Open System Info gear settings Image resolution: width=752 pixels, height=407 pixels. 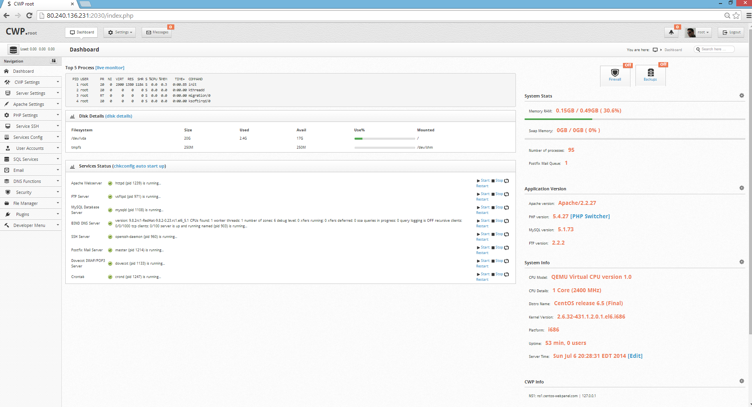click(x=742, y=262)
